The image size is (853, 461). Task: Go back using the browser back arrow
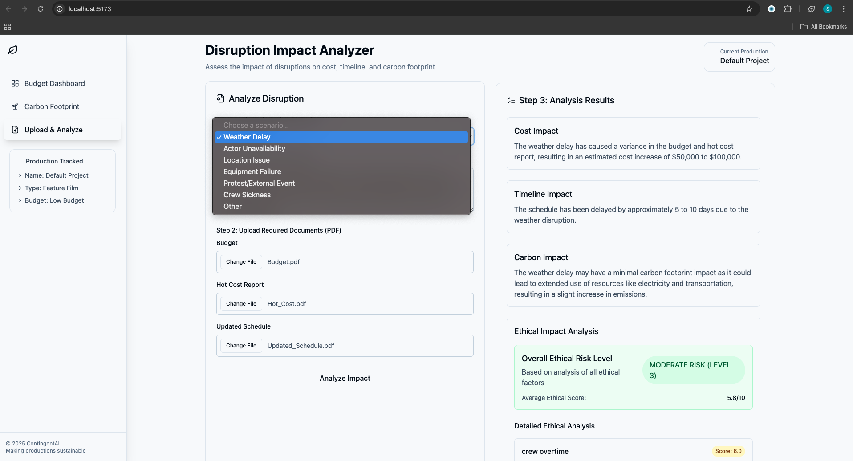point(8,9)
